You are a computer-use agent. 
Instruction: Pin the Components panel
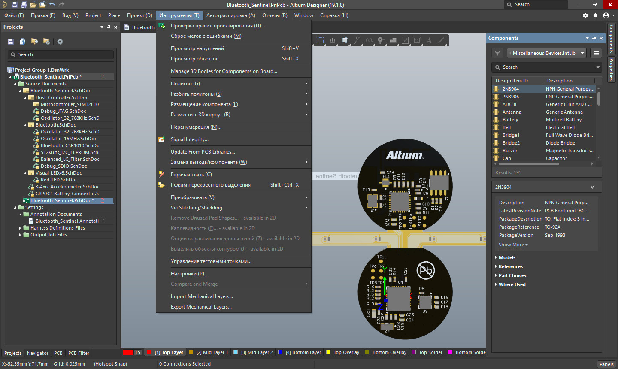594,38
